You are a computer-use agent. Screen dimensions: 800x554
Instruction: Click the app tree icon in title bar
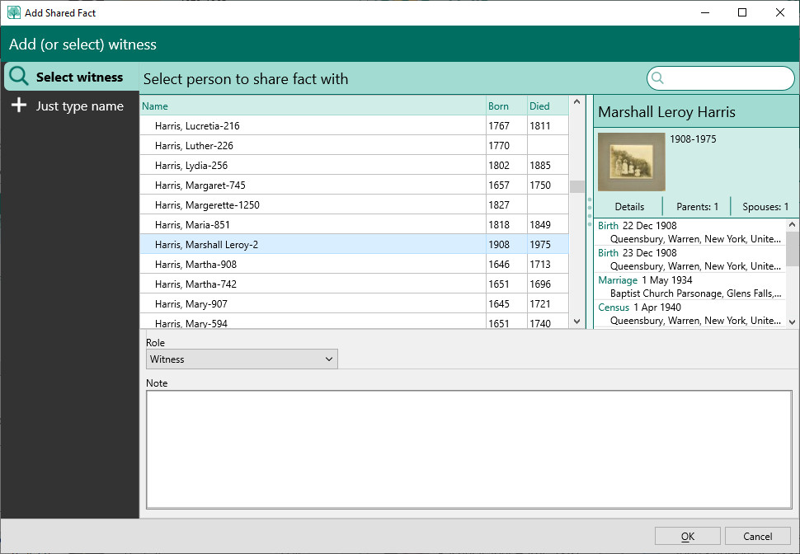pos(13,12)
